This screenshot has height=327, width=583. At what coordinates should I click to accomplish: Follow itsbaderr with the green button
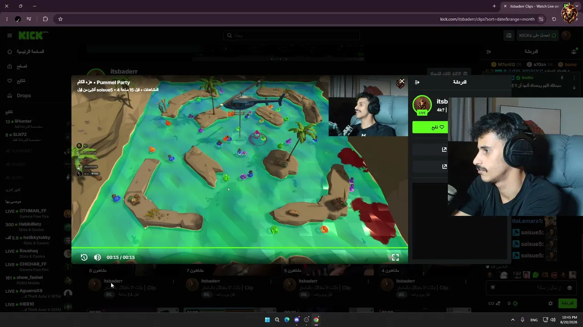pos(430,127)
